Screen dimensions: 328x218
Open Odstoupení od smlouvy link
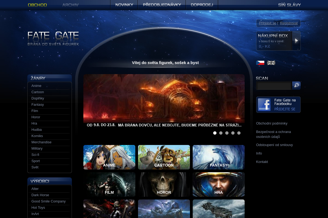coord(274,145)
